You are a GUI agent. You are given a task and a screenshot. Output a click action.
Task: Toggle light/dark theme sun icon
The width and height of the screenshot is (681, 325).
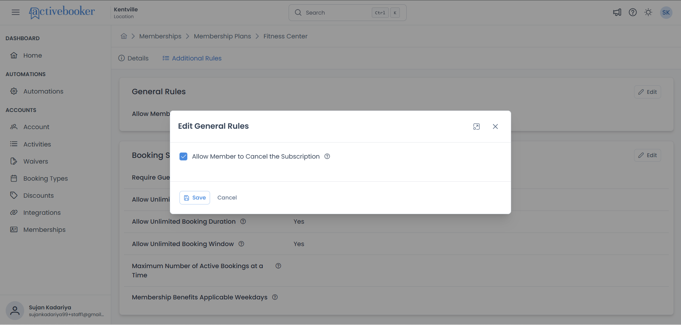click(648, 12)
